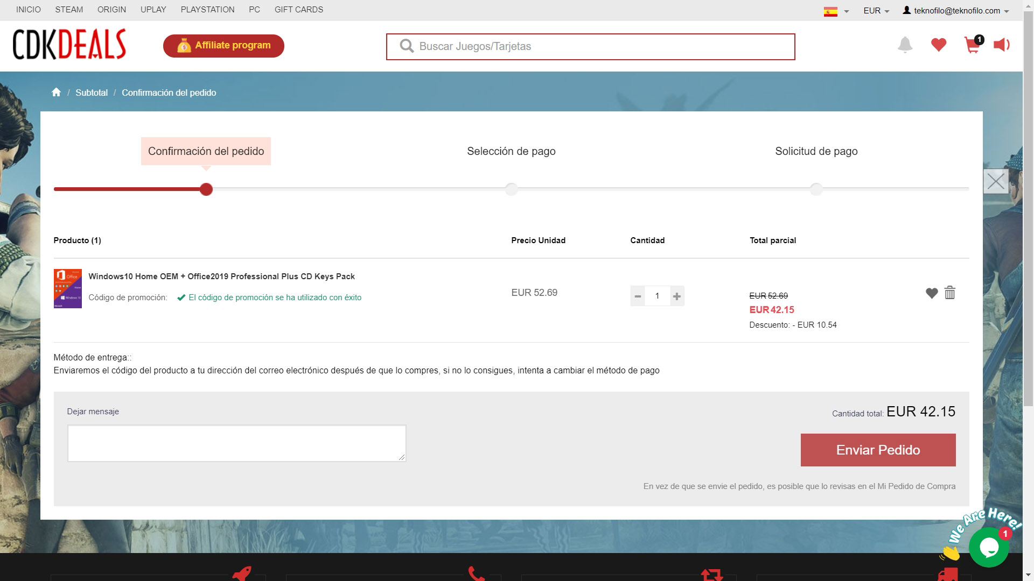Click the red progress step marker

[x=206, y=189]
